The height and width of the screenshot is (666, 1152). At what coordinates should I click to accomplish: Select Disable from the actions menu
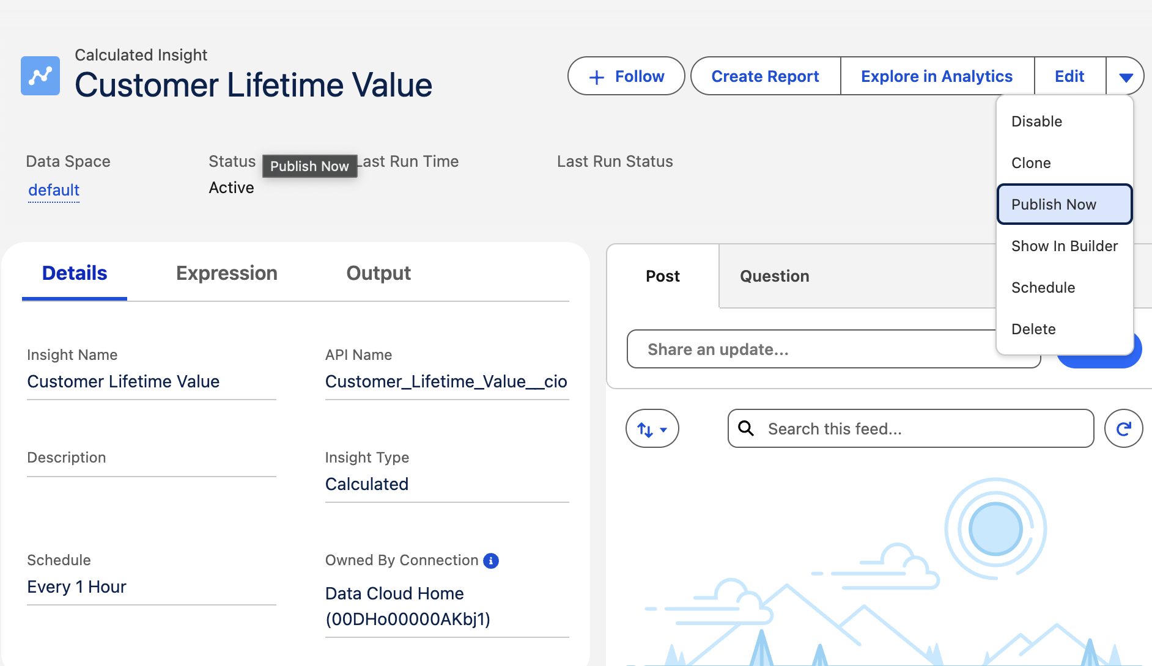[1037, 122]
